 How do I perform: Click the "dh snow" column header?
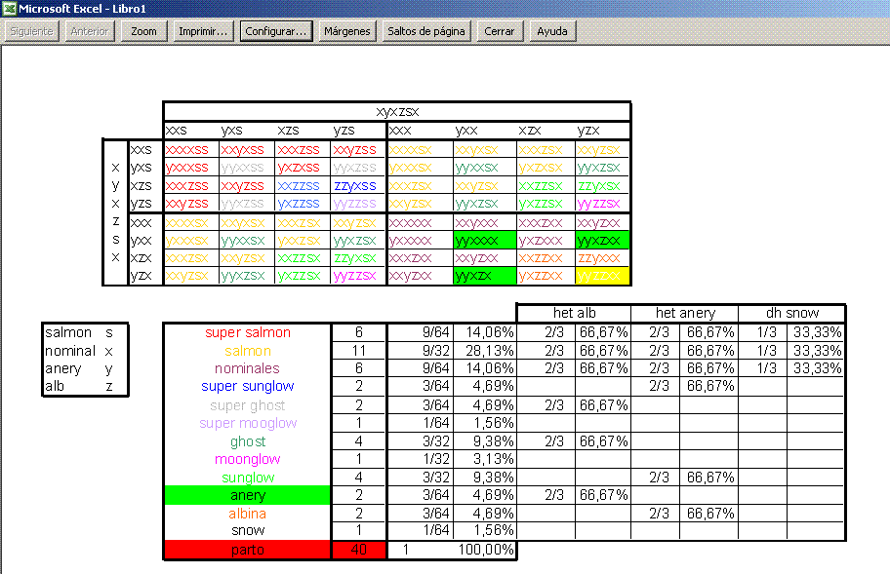[791, 314]
